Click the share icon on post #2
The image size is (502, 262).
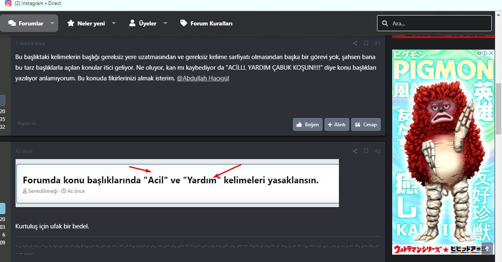354,151
